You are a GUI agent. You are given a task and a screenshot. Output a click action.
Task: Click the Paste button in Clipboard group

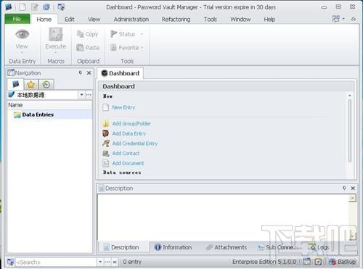(x=88, y=48)
